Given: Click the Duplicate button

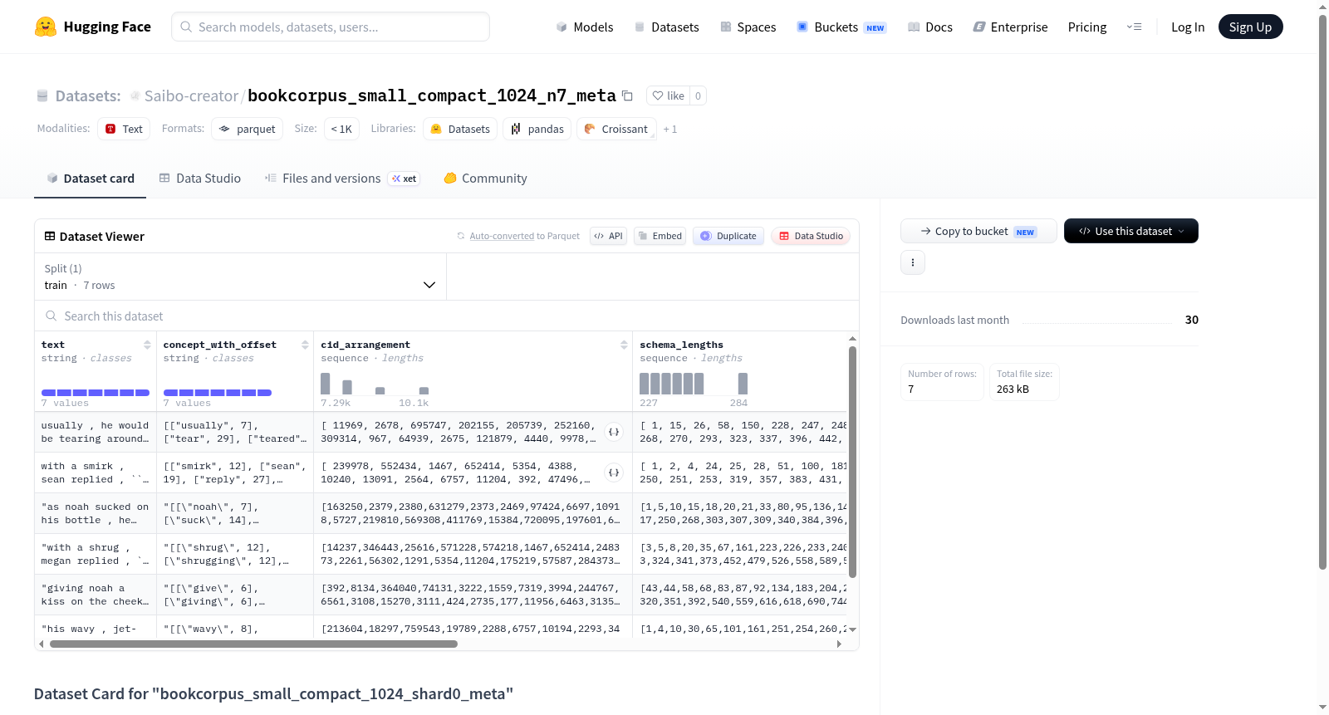Looking at the screenshot, I should click(728, 236).
